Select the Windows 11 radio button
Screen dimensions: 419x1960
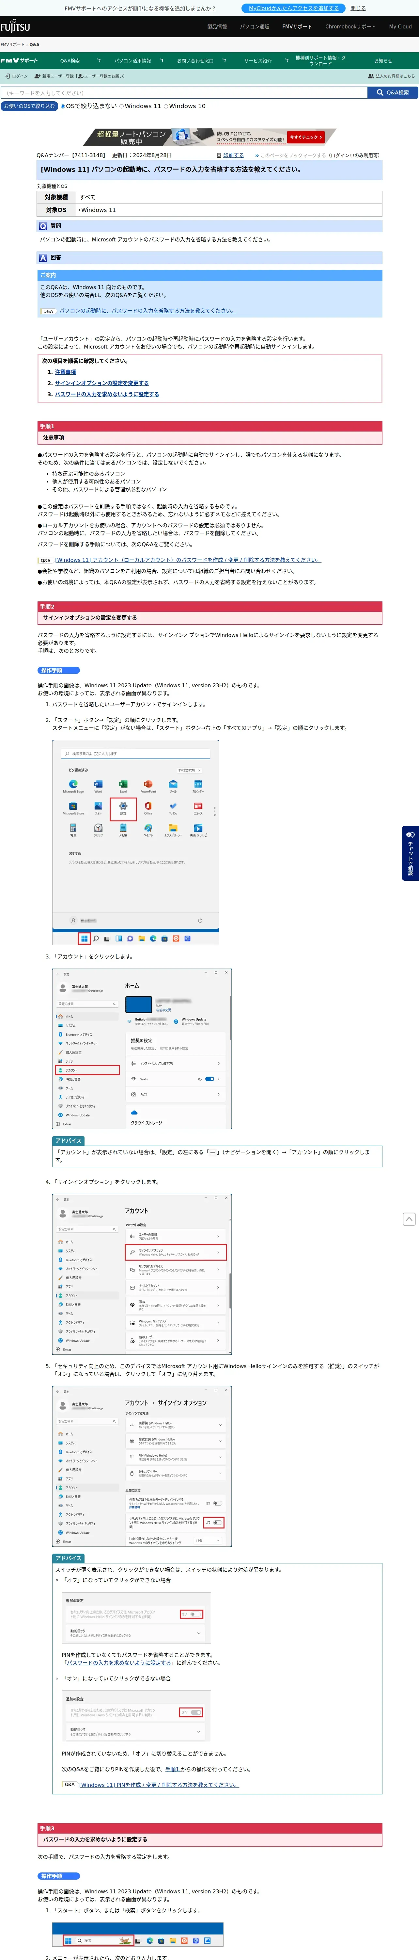pos(122,106)
